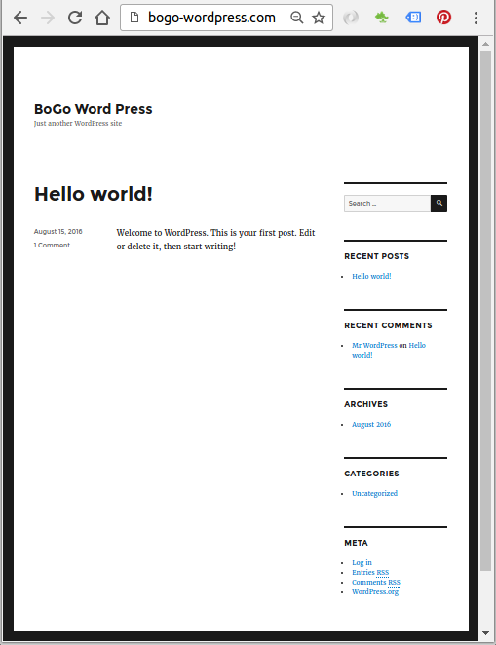Click the zoom magnifier icon in the address bar
This screenshot has height=645, width=496.
[x=296, y=18]
